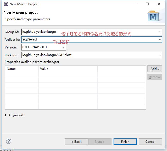Click the "Specify Archetype parameters" text
Image resolution: width=167 pixels, height=151 pixels.
28,19
